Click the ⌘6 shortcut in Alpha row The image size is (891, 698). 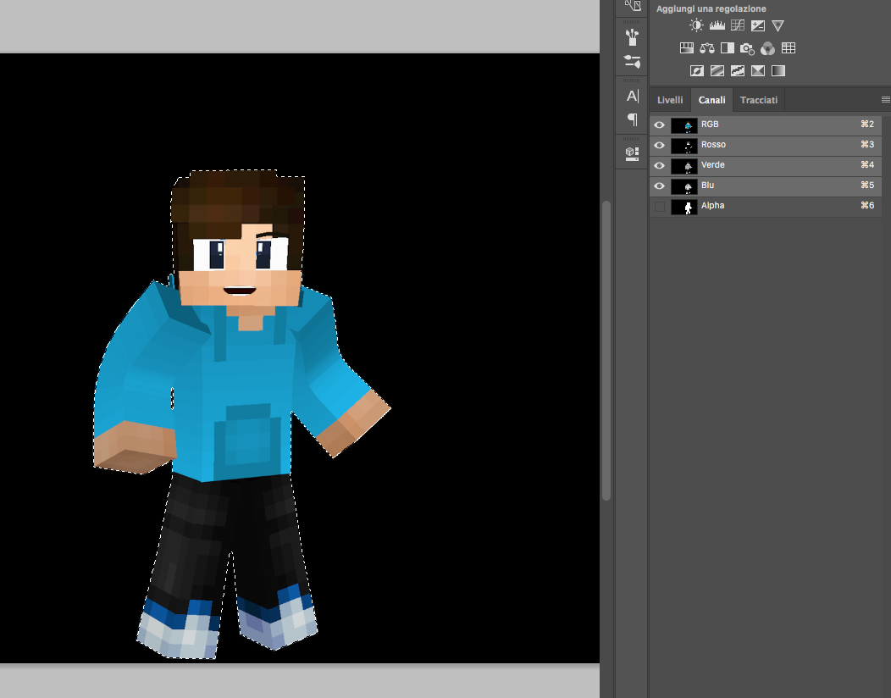(867, 205)
